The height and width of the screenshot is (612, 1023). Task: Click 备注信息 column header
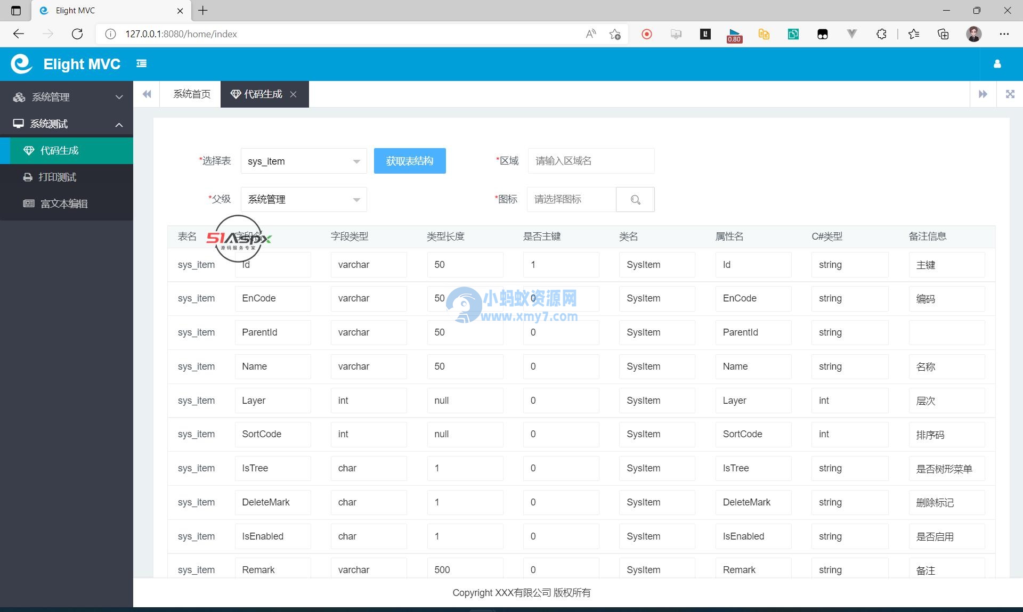click(x=927, y=236)
